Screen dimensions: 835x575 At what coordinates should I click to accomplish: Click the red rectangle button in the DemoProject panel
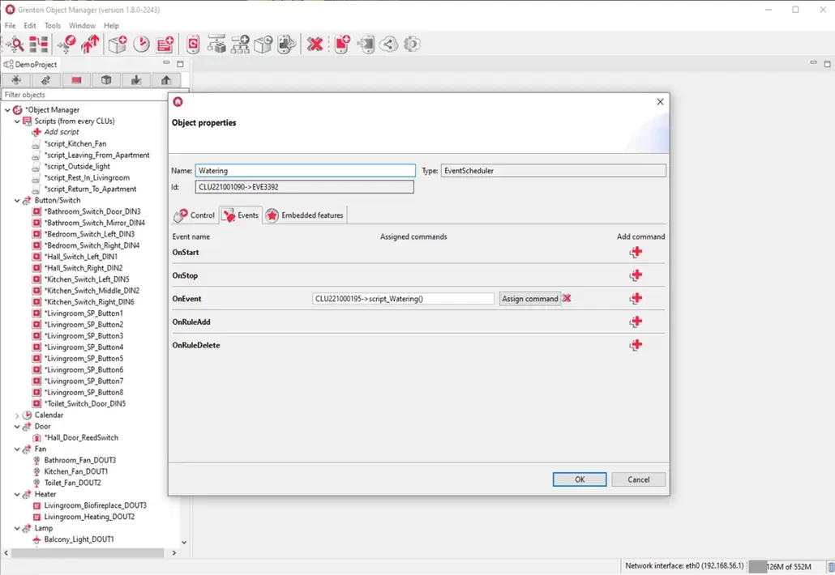[76, 80]
